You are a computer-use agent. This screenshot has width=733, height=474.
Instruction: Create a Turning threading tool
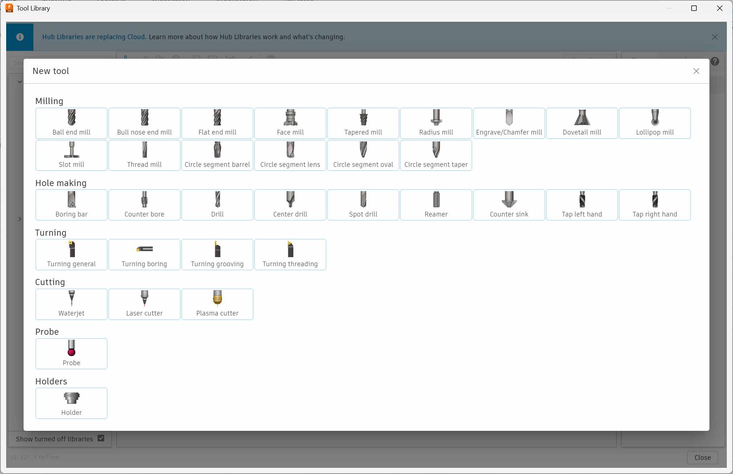pyautogui.click(x=290, y=255)
